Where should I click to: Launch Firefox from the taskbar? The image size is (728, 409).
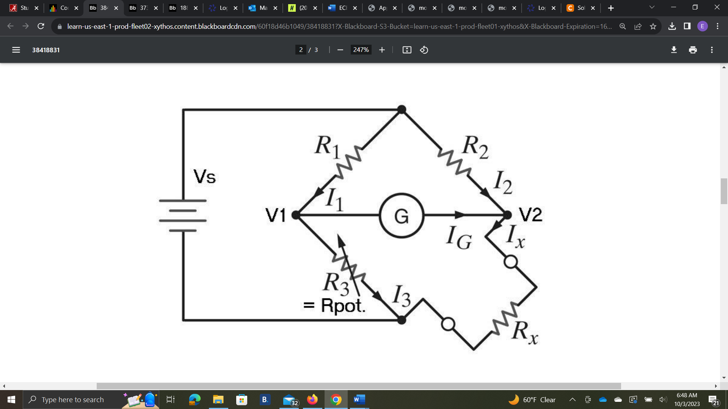[x=312, y=400]
